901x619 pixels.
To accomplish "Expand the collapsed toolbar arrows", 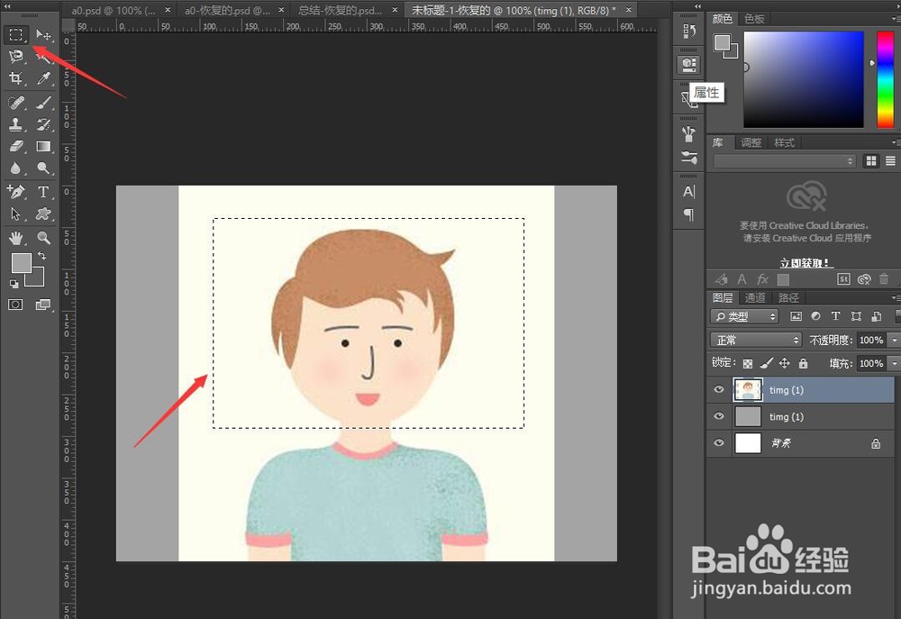I will pos(7,5).
